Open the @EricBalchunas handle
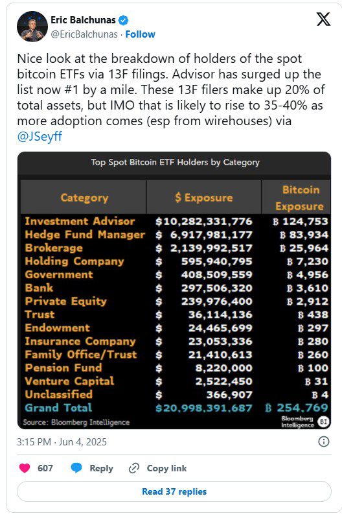Screen dimensions: 342x518 [84, 34]
